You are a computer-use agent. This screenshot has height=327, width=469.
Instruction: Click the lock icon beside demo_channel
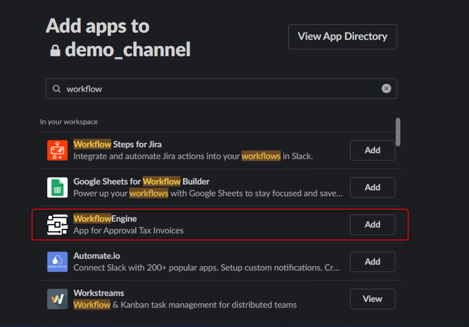pos(55,50)
